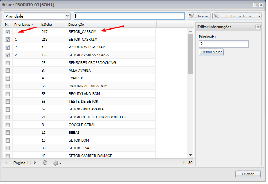
Task: Click idSetor cell 217
Action: point(53,32)
